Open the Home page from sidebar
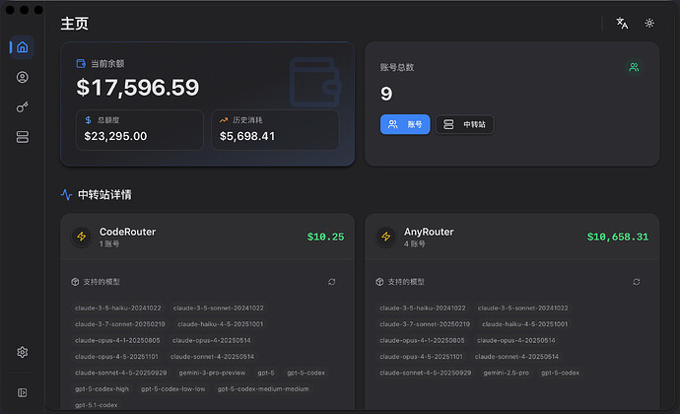This screenshot has width=680, height=414. point(22,47)
